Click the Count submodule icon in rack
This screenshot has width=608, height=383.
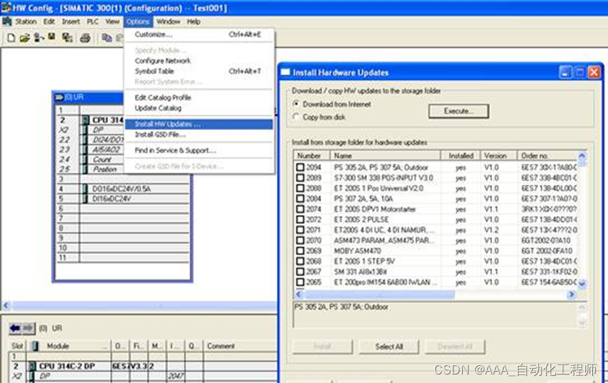pyautogui.click(x=84, y=159)
